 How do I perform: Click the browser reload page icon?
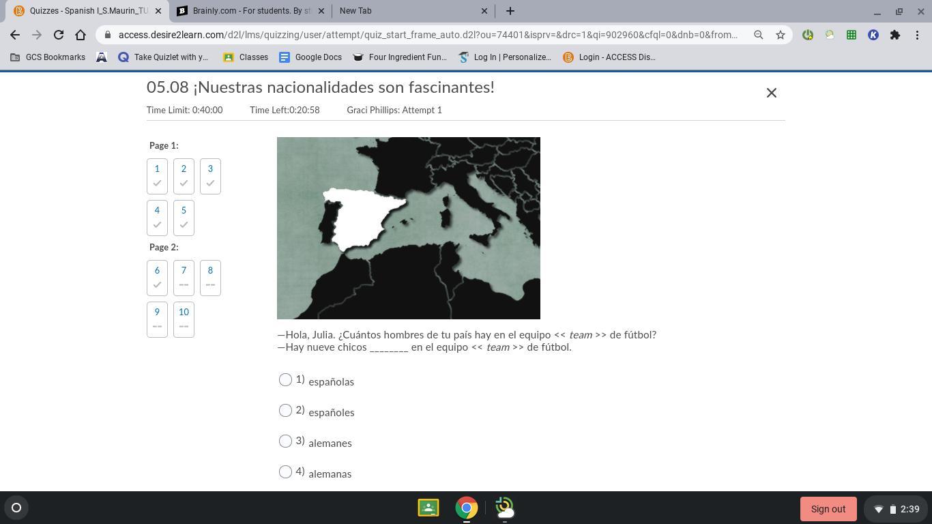point(59,35)
